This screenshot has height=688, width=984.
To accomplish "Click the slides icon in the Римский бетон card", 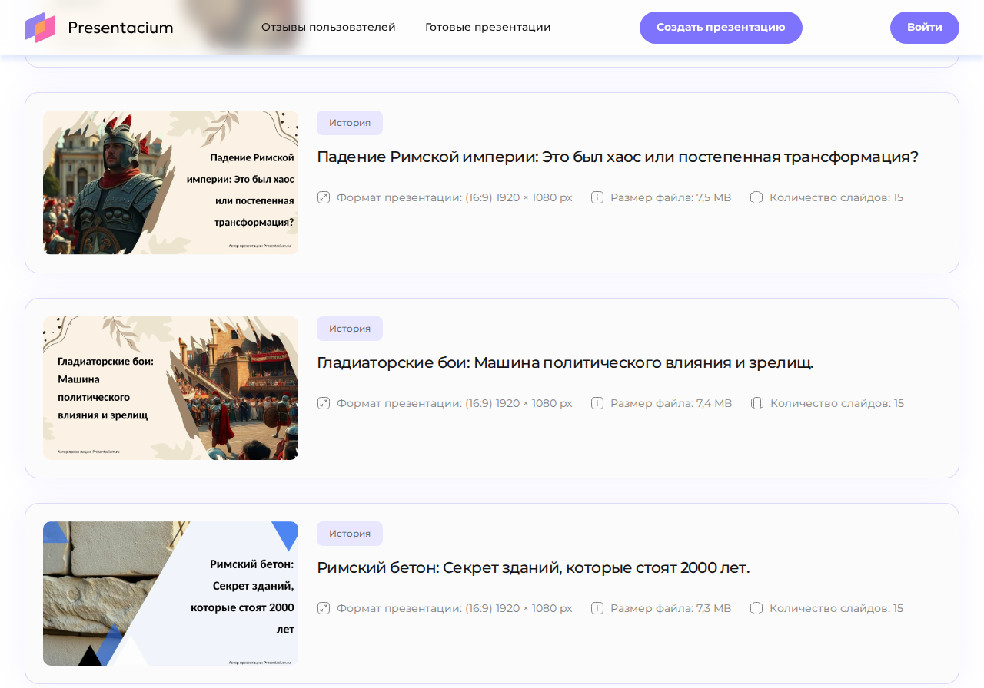I will click(756, 608).
